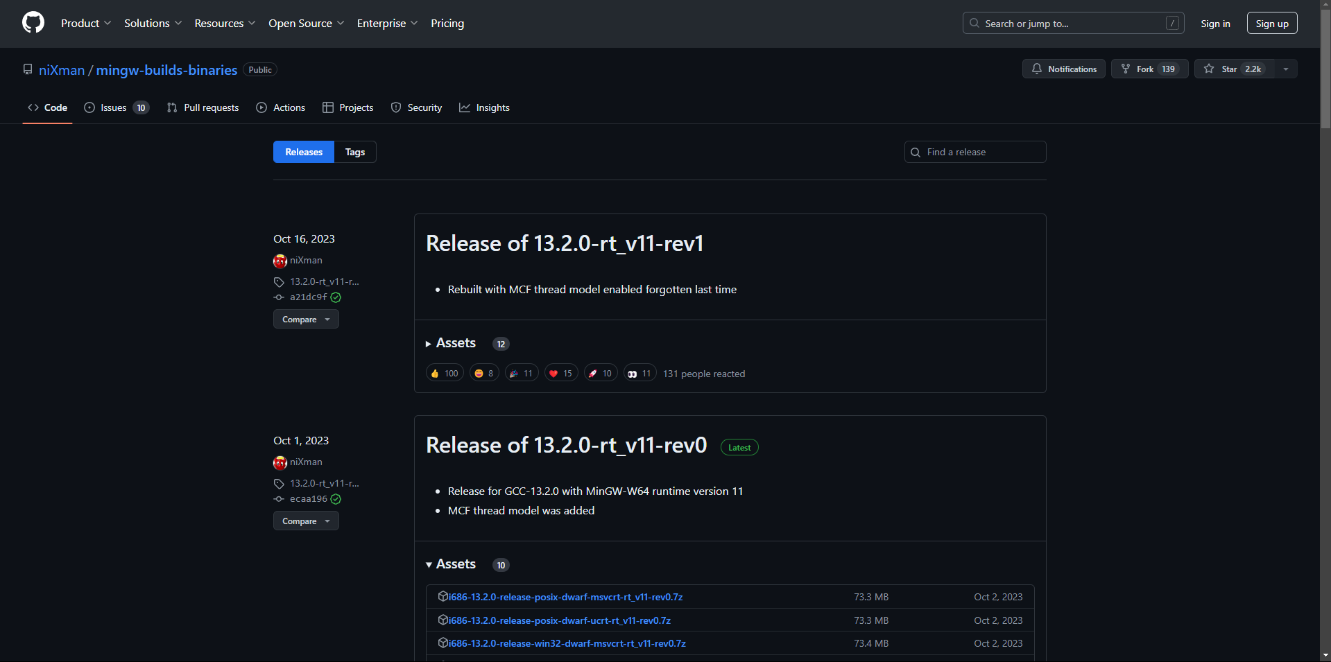
Task: Fork the repository with Fork button
Action: (1149, 69)
